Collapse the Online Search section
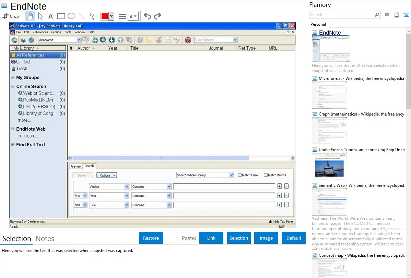The width and height of the screenshot is (411, 278). coord(13,86)
